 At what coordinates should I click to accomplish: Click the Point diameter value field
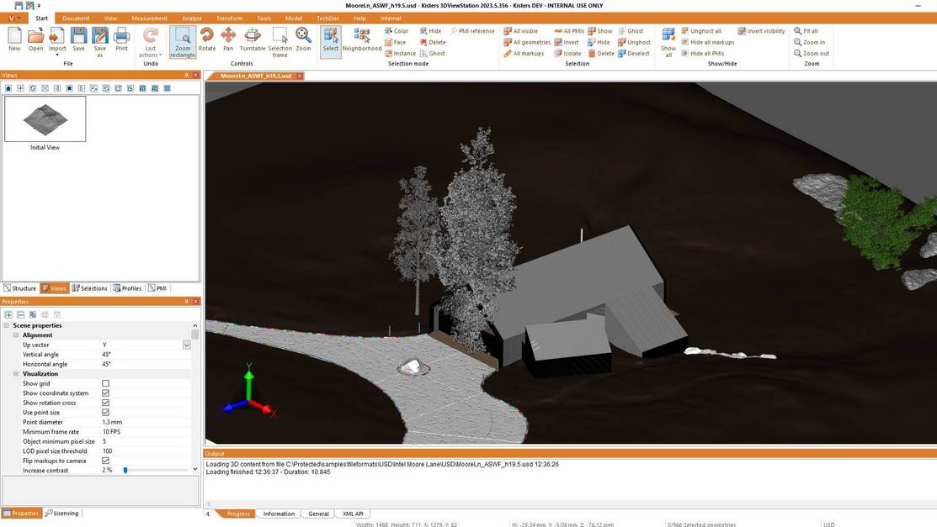pos(146,422)
